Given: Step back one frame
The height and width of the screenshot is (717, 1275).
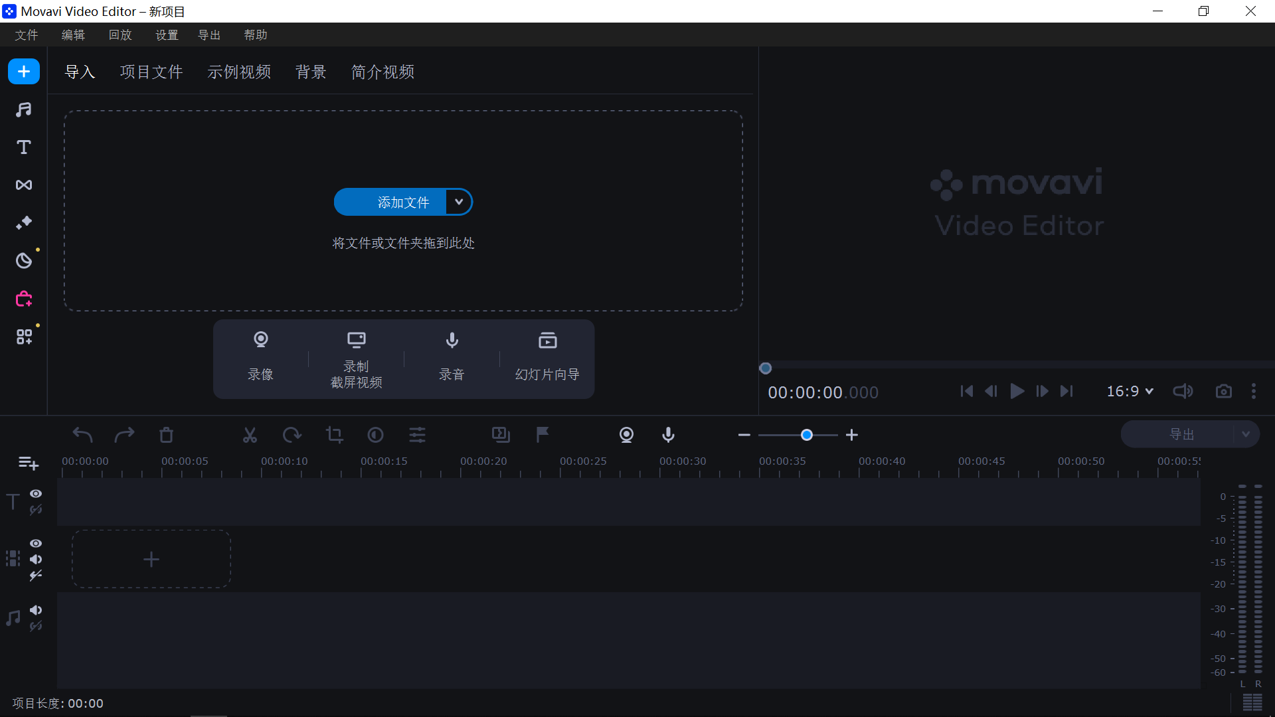Looking at the screenshot, I should pyautogui.click(x=991, y=392).
